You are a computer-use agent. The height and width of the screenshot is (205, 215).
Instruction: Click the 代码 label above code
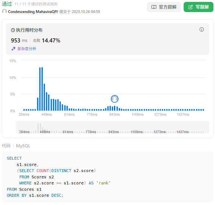pyautogui.click(x=6, y=146)
